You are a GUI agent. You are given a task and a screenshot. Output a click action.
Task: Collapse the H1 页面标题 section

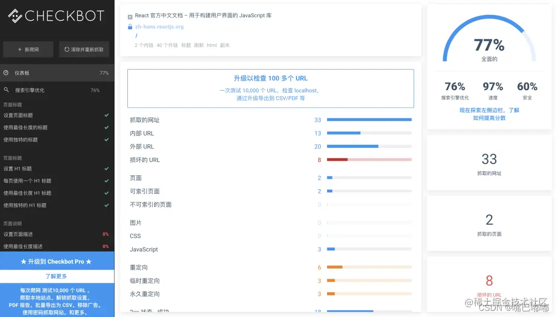point(11,157)
